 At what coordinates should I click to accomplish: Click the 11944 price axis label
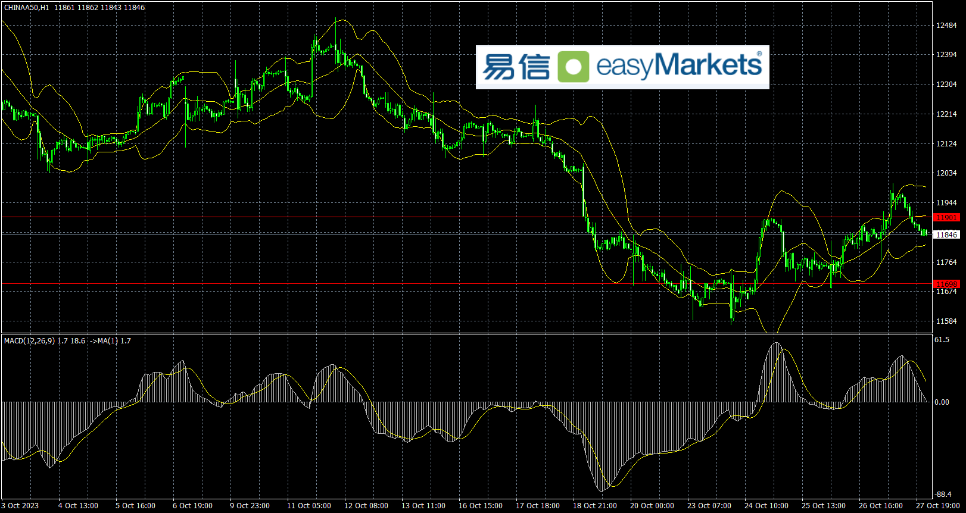(946, 203)
